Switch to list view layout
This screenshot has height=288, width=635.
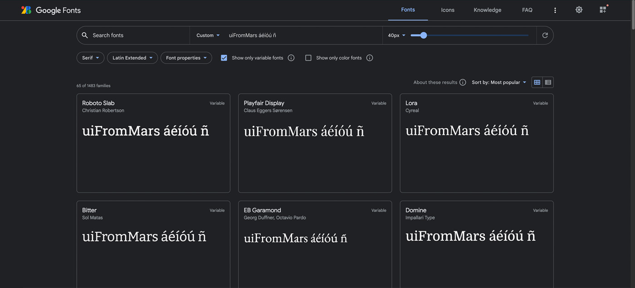point(548,82)
